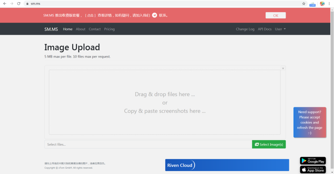Screen dimensions: 334x174
Task: Click the SM.MS brand logo
Action: (51, 29)
